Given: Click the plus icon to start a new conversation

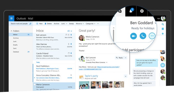Looking at the screenshot, I should point(163,34).
